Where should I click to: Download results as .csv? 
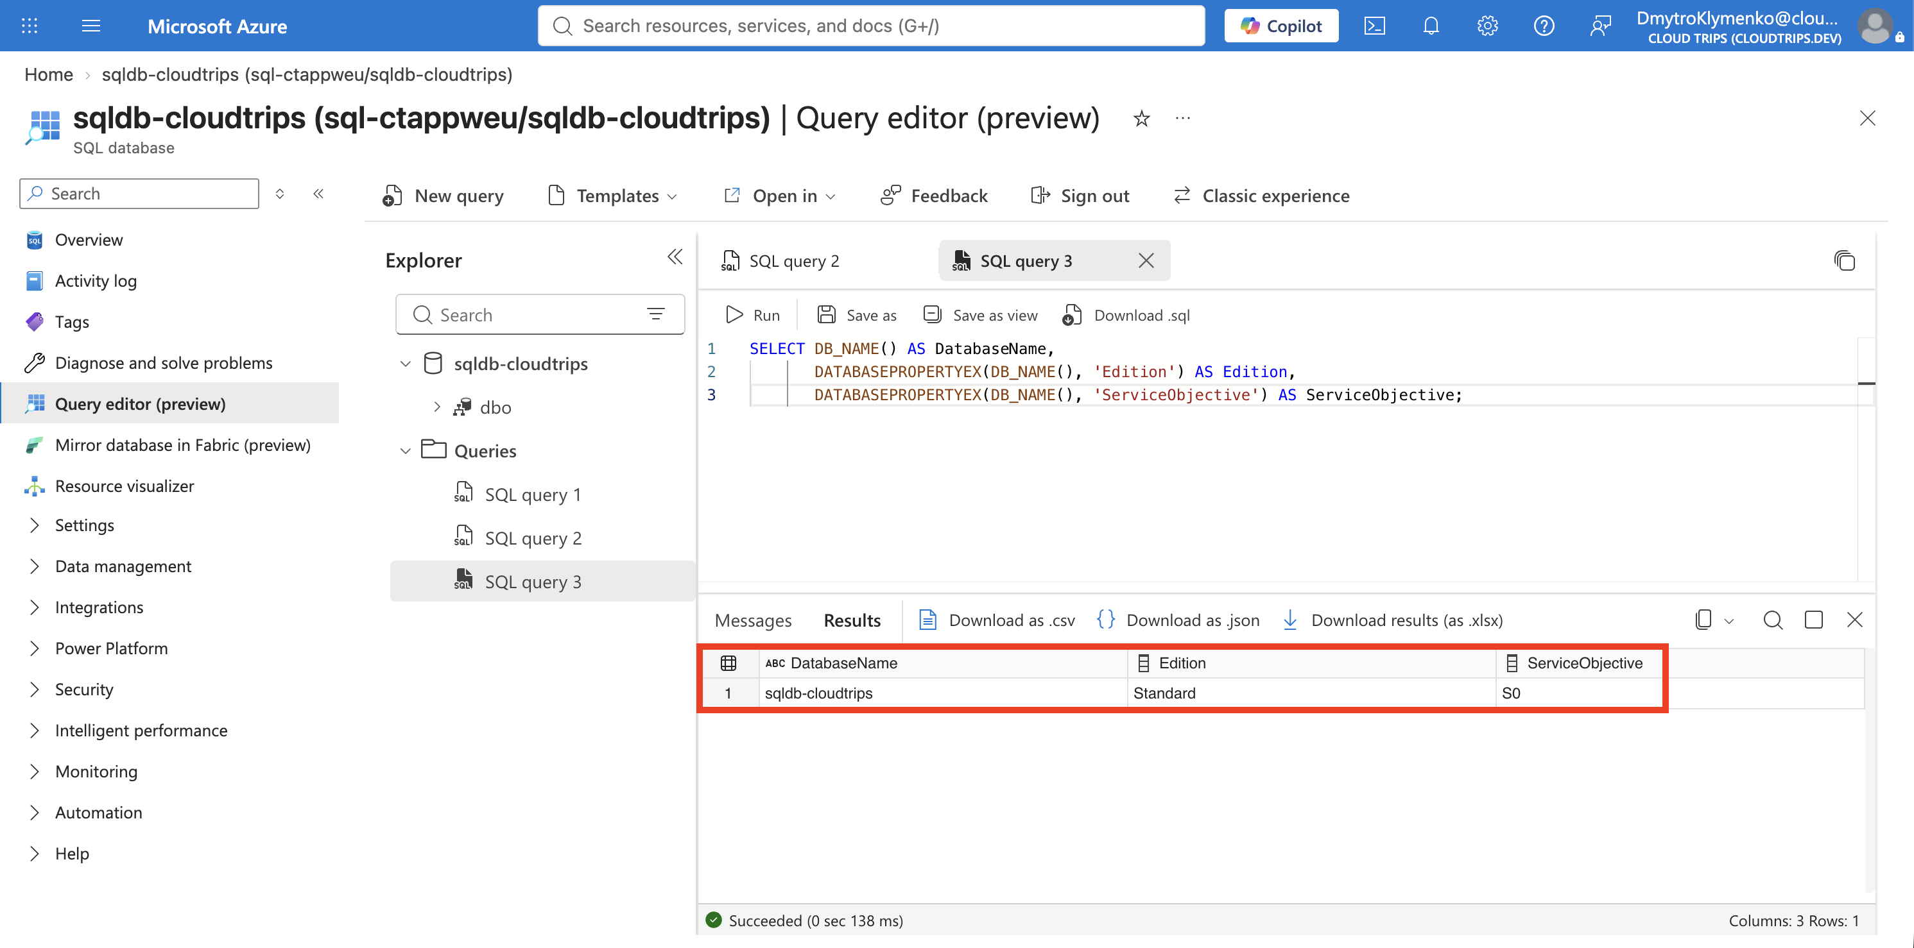coord(996,621)
